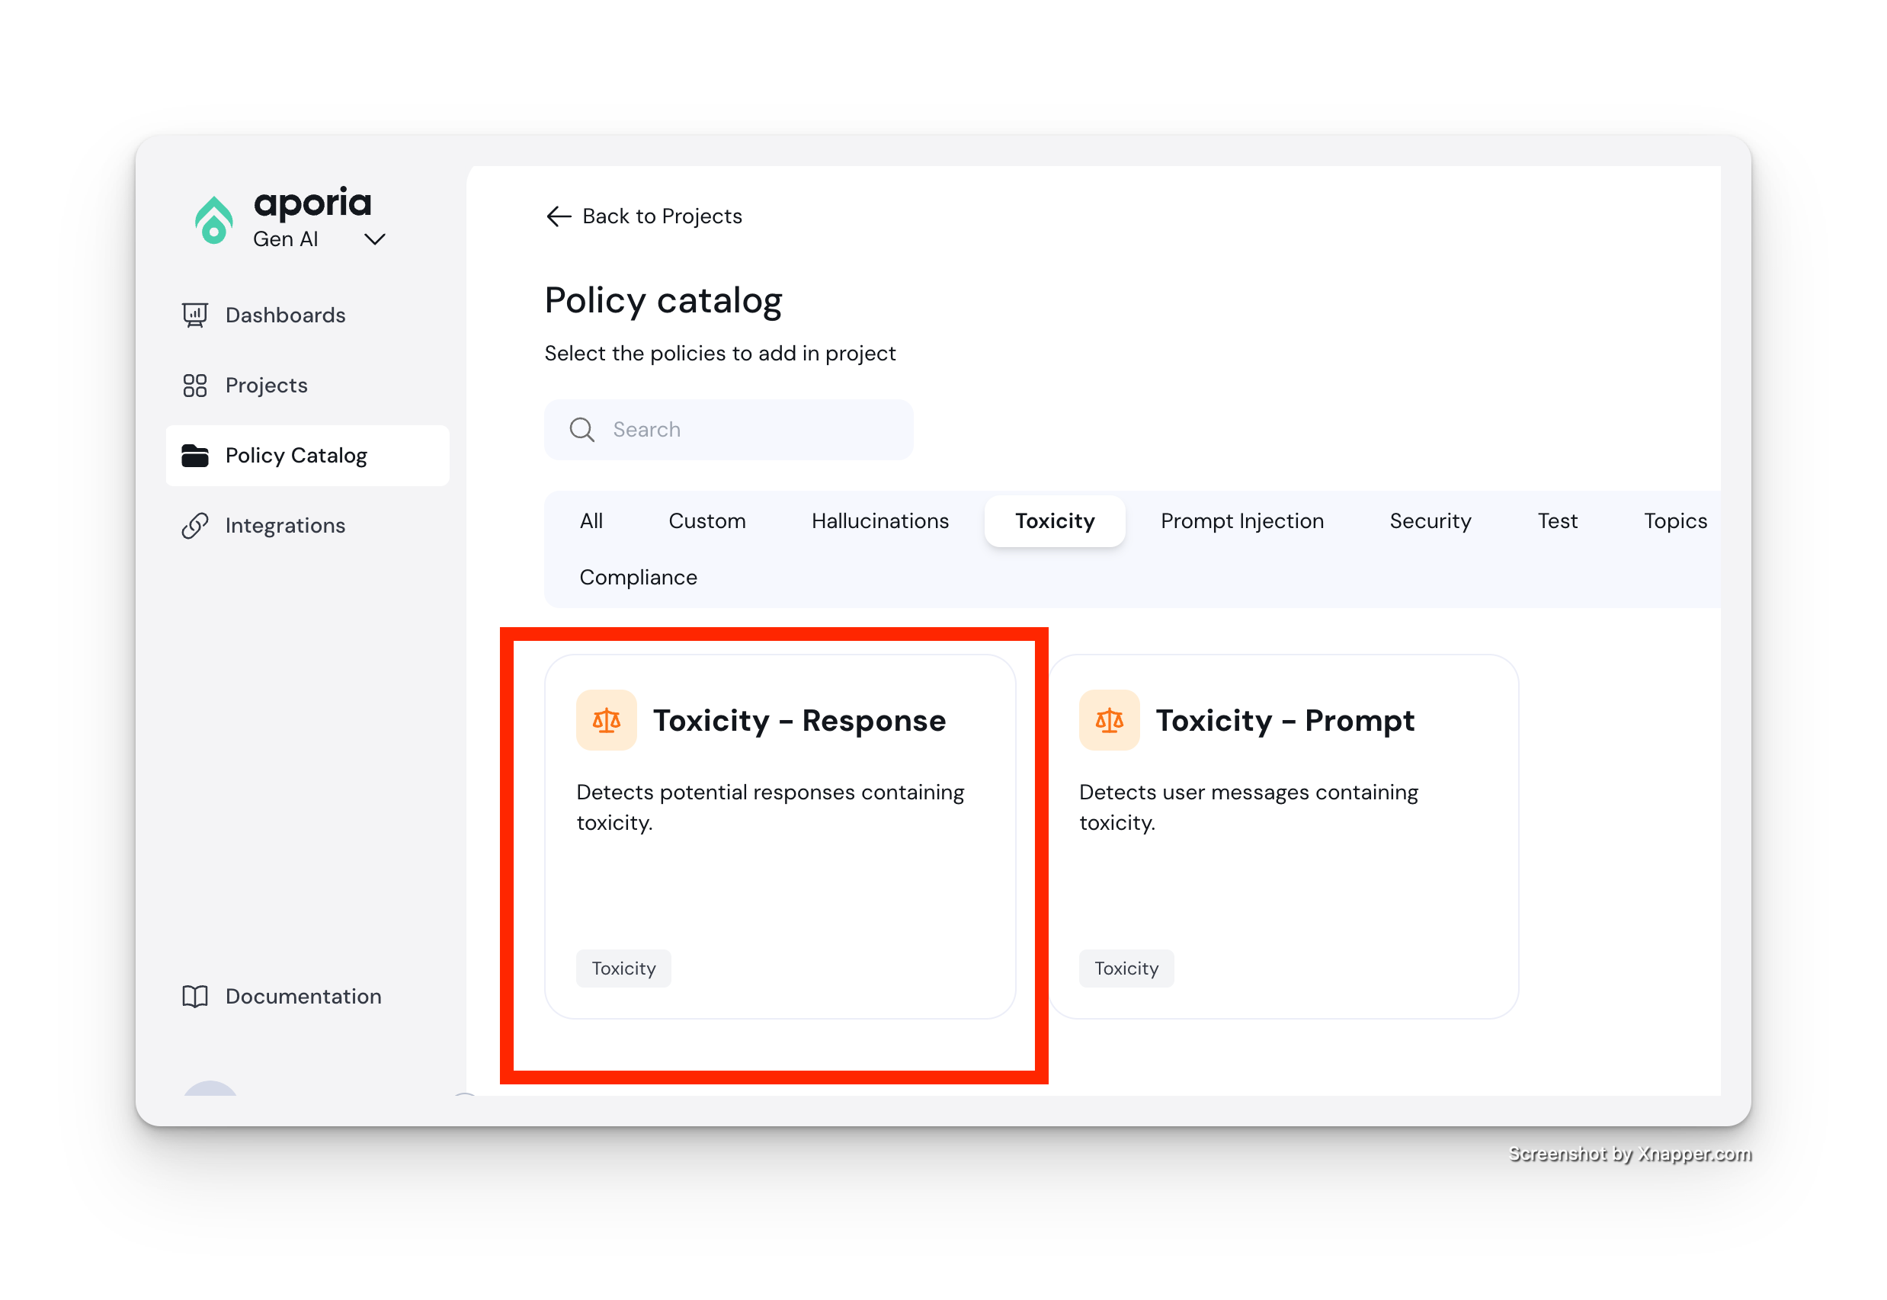Viewport: 1887px width, 1300px height.
Task: Click the back arrow icon
Action: [x=559, y=216]
